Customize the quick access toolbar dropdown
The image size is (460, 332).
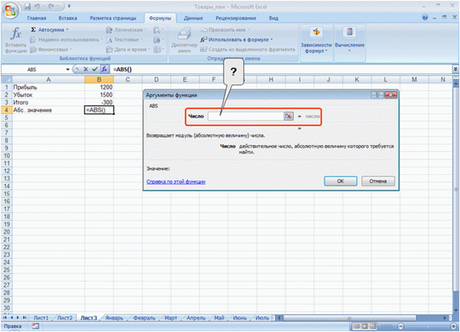(69, 6)
